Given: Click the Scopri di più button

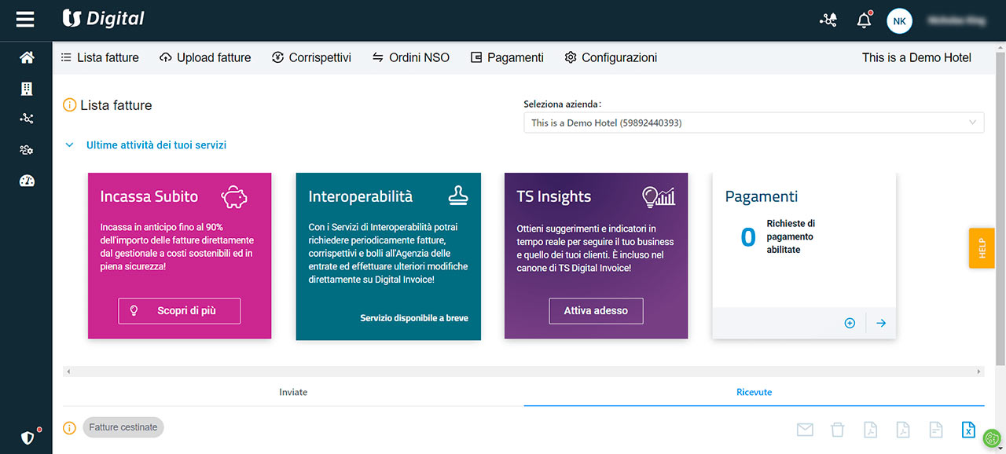Looking at the screenshot, I should (179, 311).
